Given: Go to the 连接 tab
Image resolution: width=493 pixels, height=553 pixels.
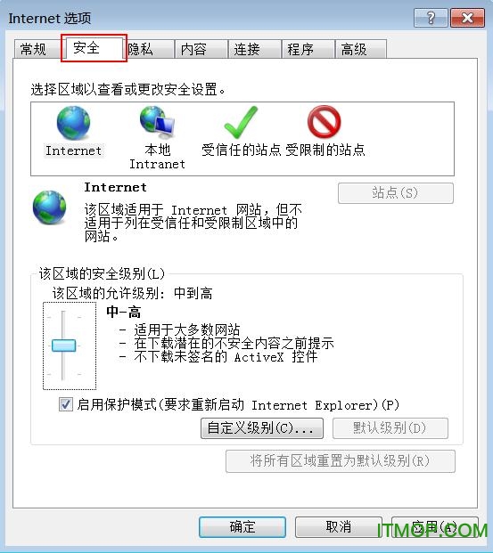Looking at the screenshot, I should tap(255, 49).
